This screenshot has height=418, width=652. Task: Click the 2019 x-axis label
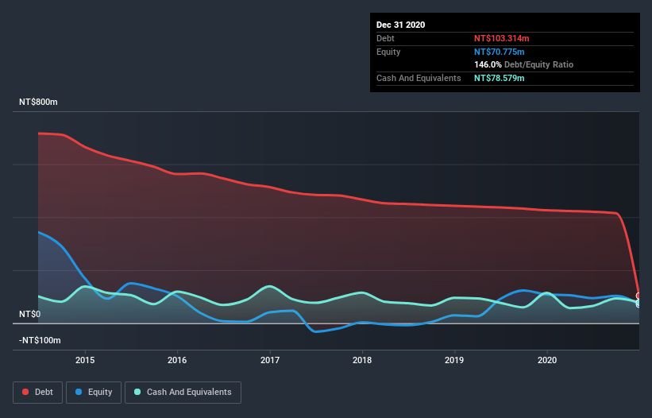click(x=454, y=360)
